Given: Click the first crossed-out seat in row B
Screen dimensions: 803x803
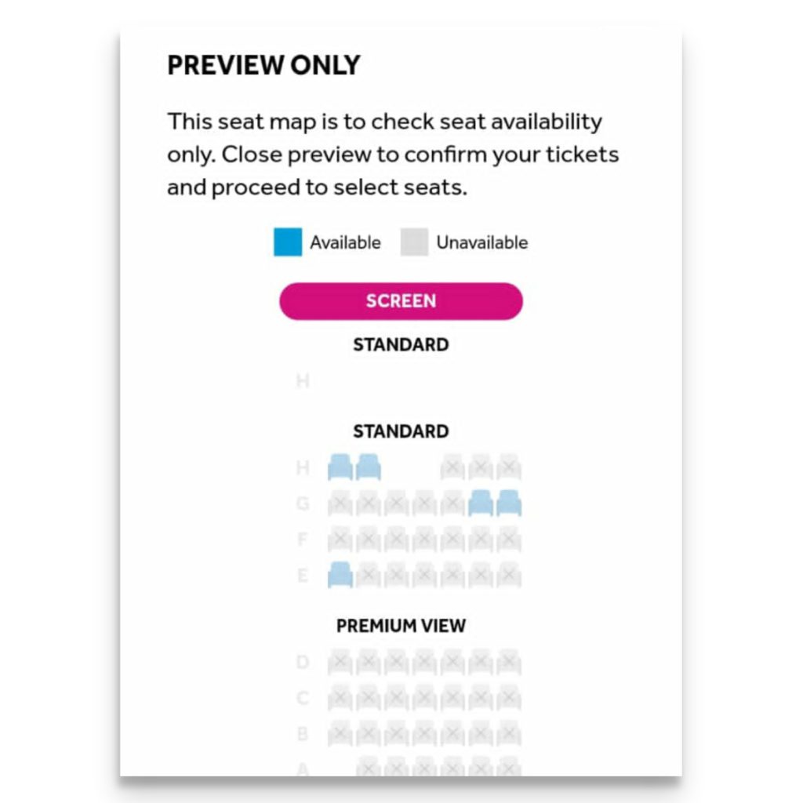Looking at the screenshot, I should pos(340,733).
